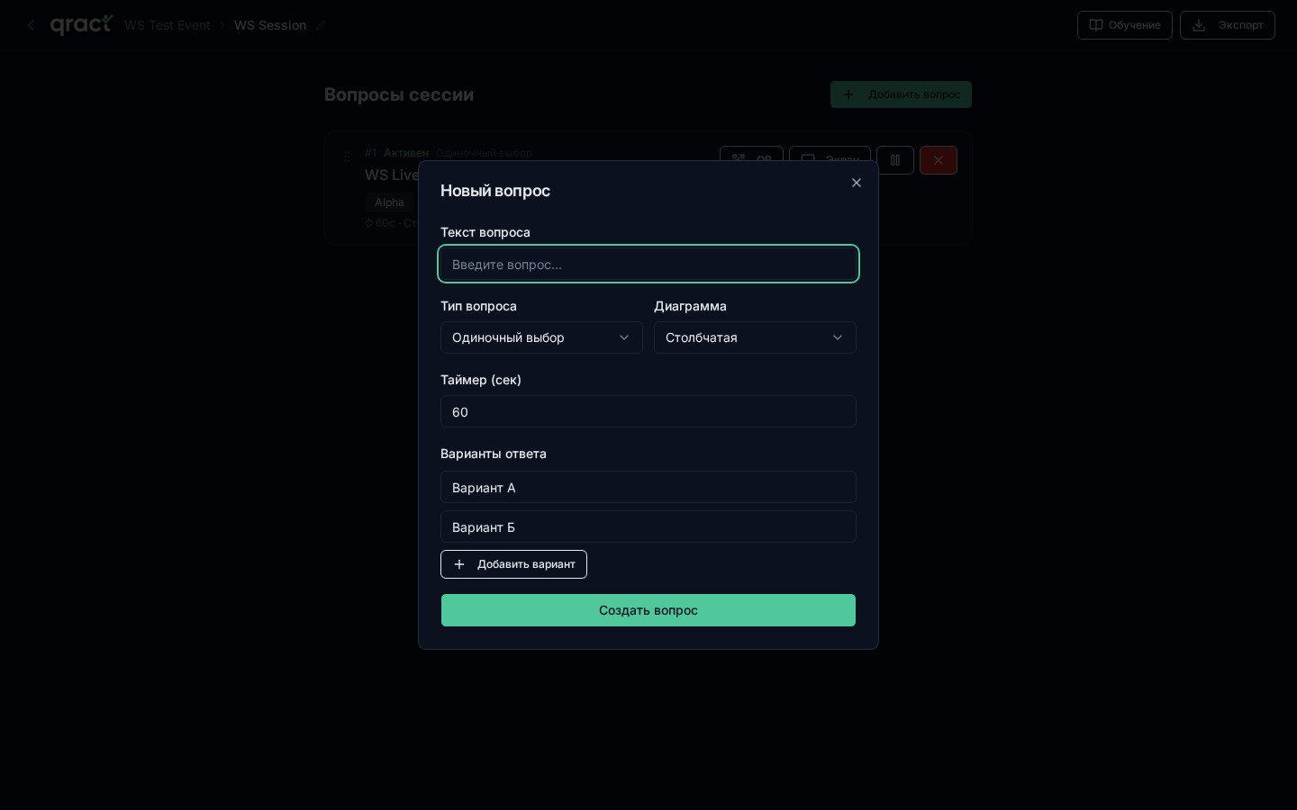This screenshot has width=1297, height=810.
Task: Grab the drag handle of question #1
Action: pyautogui.click(x=347, y=157)
